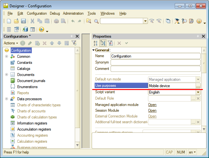This screenshot has height=158, width=209.
Task: Select Document journals tree item
Action: [31, 81]
